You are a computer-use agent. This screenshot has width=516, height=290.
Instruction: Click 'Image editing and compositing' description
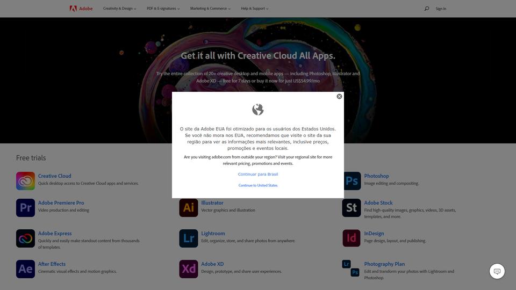pyautogui.click(x=391, y=184)
